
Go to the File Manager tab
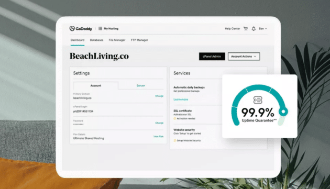click(117, 40)
